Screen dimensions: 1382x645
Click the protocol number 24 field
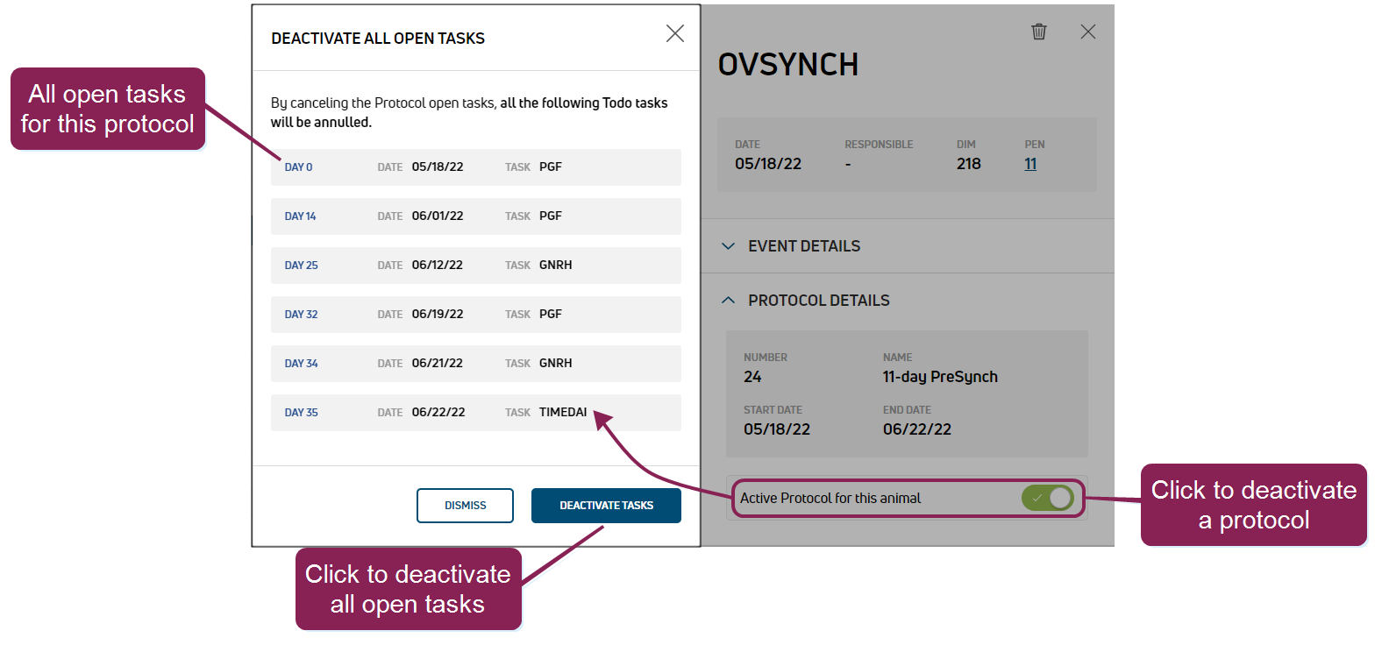752,377
